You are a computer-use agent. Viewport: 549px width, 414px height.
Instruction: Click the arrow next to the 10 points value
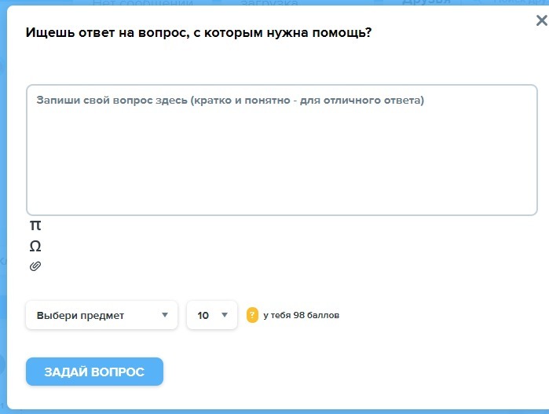[225, 315]
